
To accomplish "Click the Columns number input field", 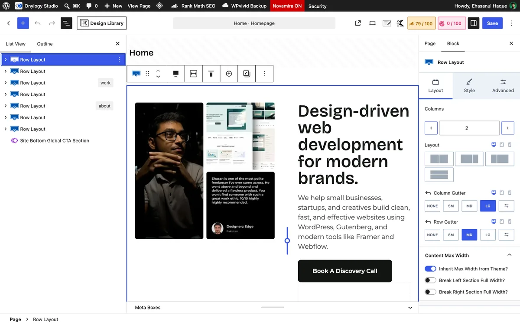I will [x=469, y=128].
